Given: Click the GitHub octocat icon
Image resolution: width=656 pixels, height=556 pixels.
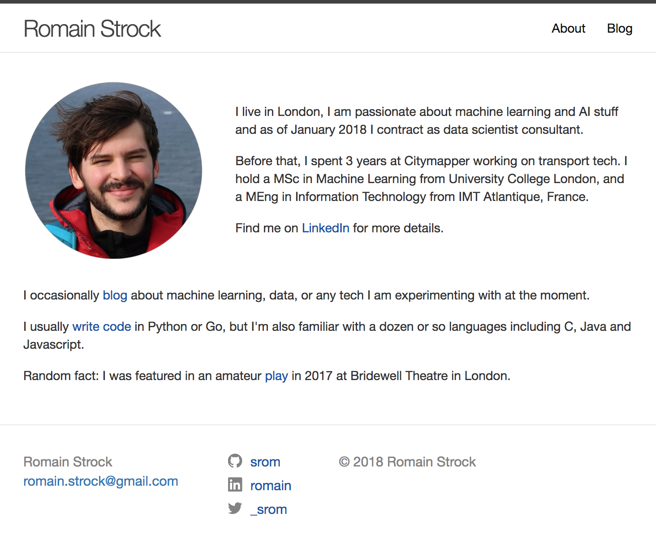Looking at the screenshot, I should [x=235, y=461].
